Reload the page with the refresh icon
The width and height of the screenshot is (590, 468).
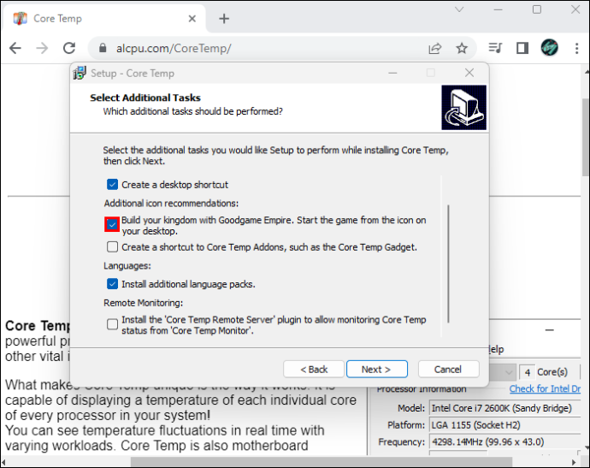click(x=69, y=48)
